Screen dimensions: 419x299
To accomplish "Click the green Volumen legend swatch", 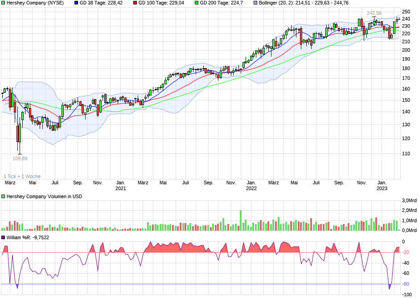I will (x=3, y=196).
